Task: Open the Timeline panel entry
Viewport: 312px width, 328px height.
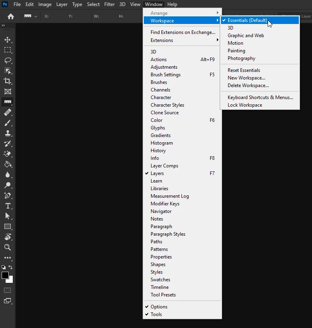Action: [182, 287]
